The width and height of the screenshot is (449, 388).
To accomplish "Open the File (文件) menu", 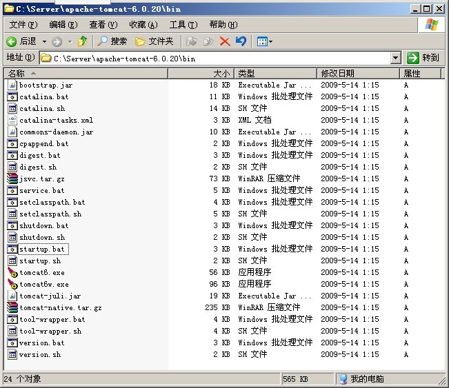I will (x=23, y=25).
